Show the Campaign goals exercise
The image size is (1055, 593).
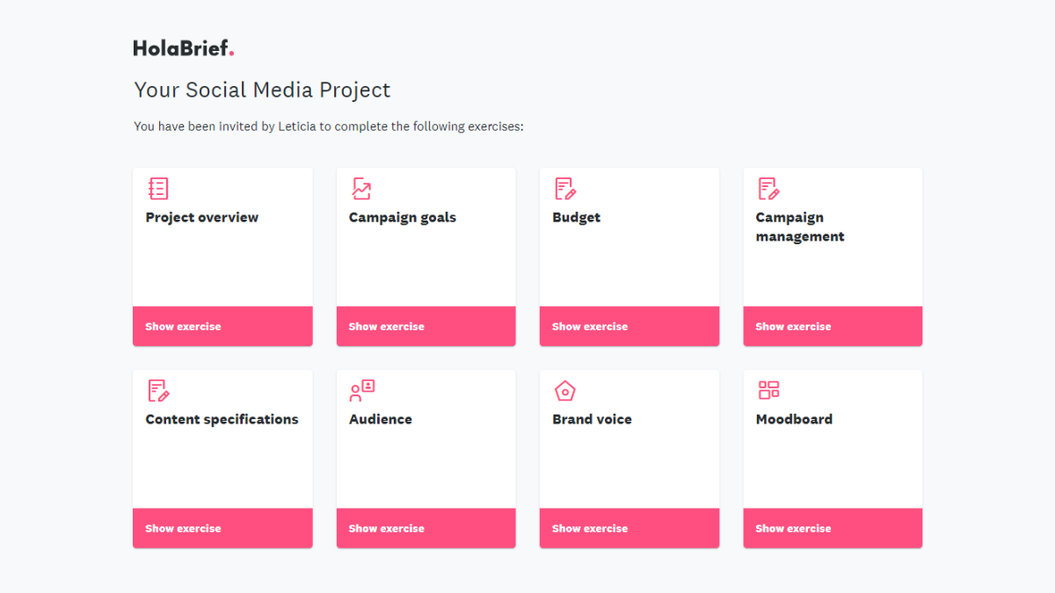pyautogui.click(x=426, y=326)
